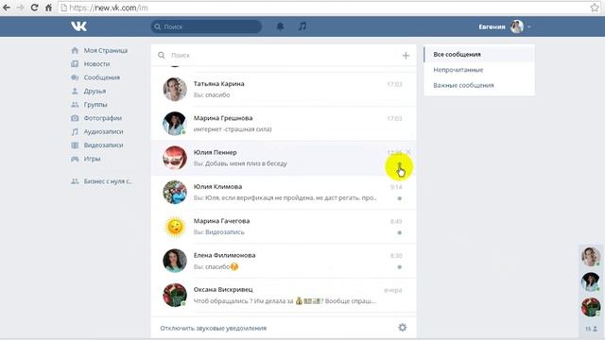Click Марина Гачегова's sun avatar

[x=175, y=227]
